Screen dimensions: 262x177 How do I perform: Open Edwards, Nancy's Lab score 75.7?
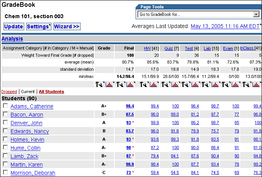click(x=215, y=131)
